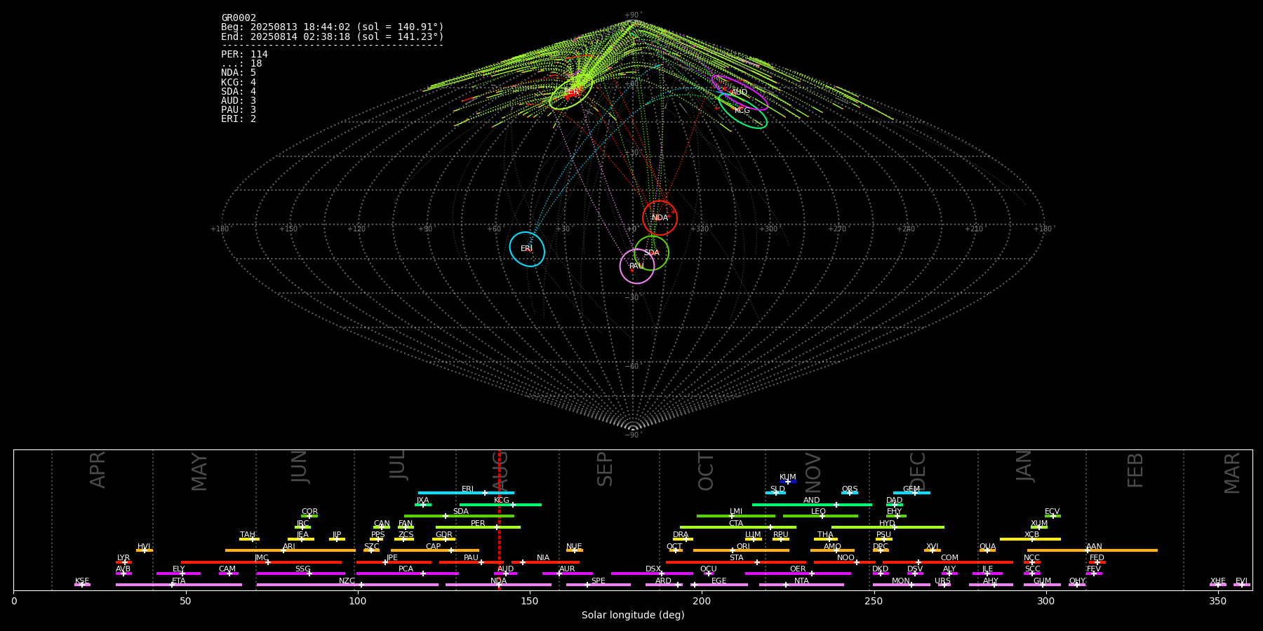Select the LMI shower bar in the timeline
Image resolution: width=1263 pixels, height=631 pixels.
click(x=736, y=516)
